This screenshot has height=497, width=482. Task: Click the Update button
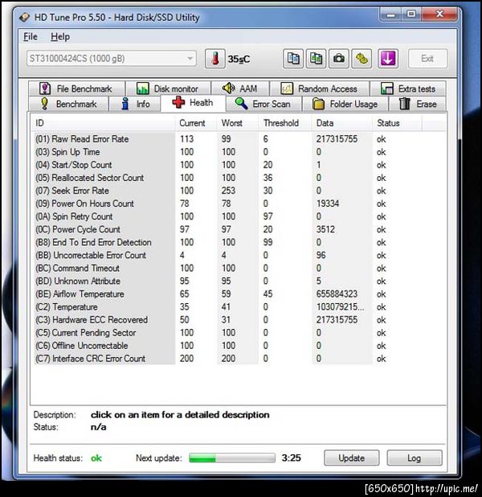pyautogui.click(x=352, y=458)
